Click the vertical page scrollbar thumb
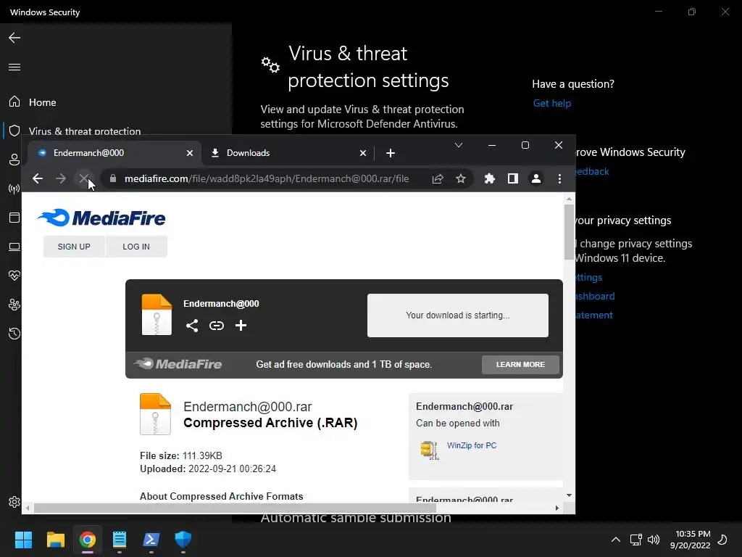 [x=569, y=232]
